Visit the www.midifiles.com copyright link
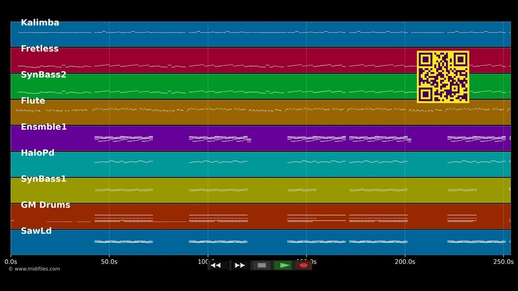The height and width of the screenshot is (291, 518). coord(34,269)
